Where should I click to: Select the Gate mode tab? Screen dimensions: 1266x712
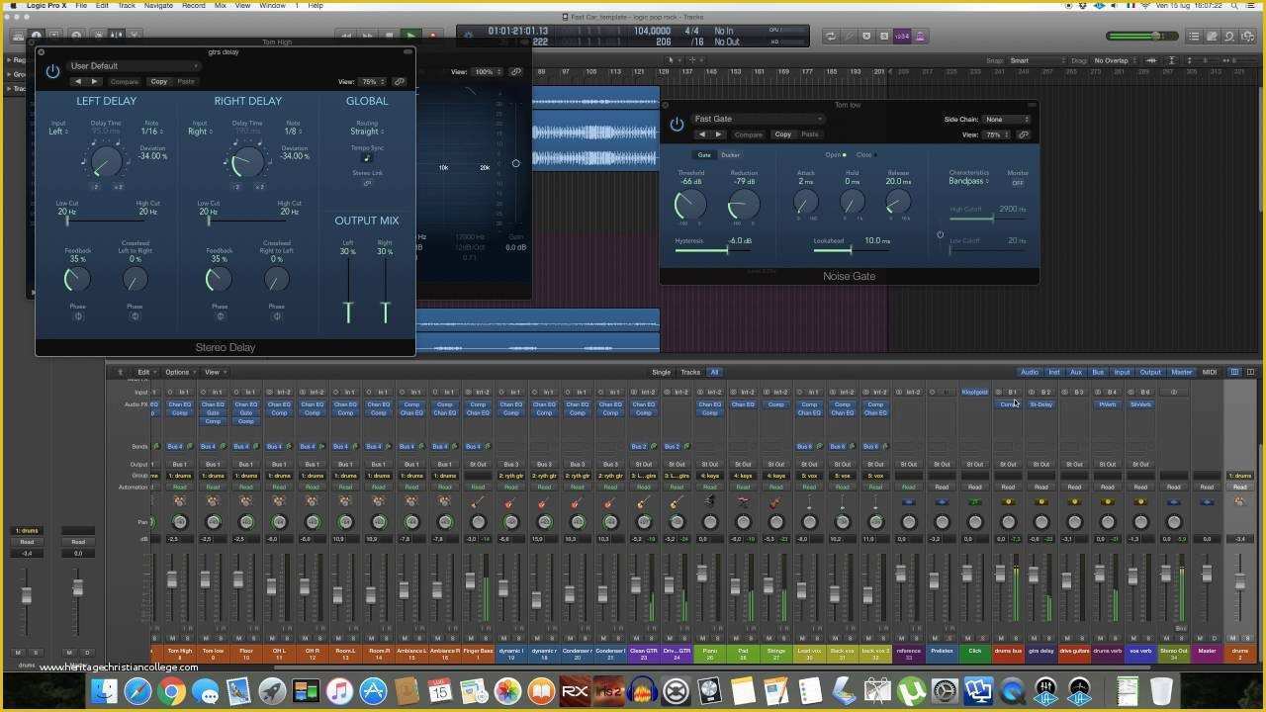[x=704, y=155]
